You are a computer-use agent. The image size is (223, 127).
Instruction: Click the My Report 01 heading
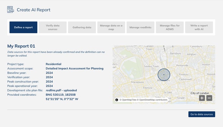pos(21,46)
